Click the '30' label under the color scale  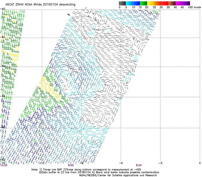tap(161, 7)
